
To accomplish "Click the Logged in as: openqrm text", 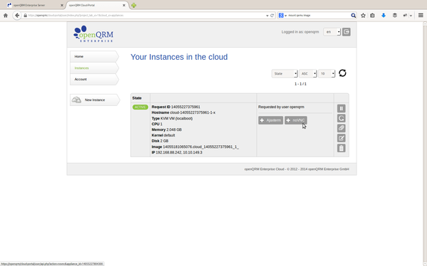I will pyautogui.click(x=300, y=32).
